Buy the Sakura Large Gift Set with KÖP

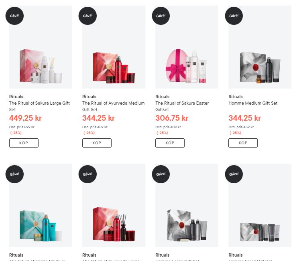tap(24, 143)
